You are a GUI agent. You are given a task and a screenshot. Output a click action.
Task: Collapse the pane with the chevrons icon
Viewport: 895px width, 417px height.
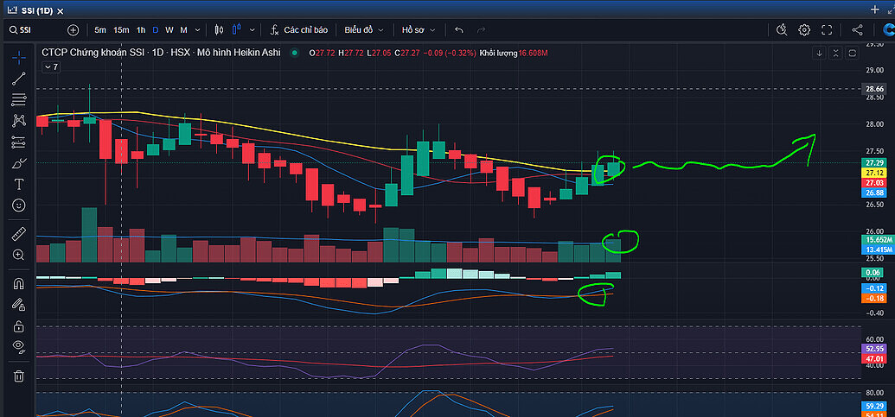[835, 53]
